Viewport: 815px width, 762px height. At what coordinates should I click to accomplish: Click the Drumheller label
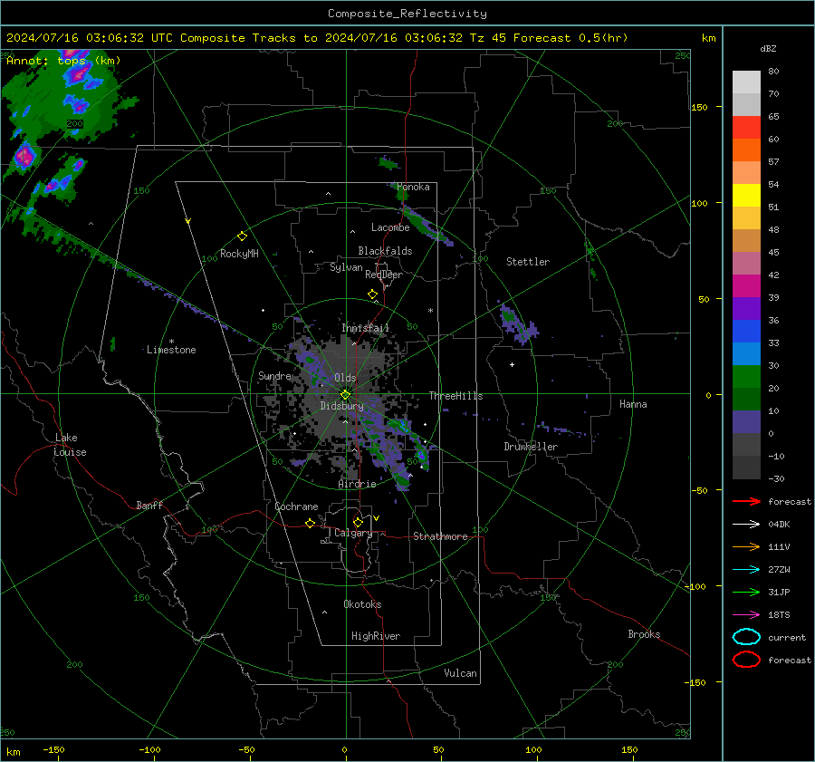coord(531,447)
